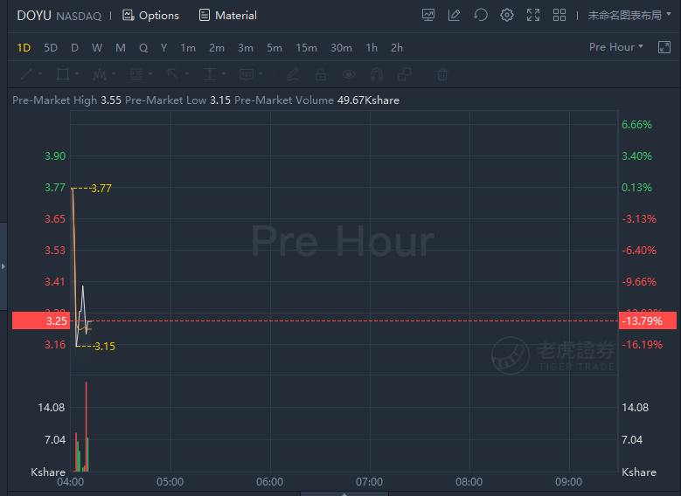Select the monthly M chart tab
Screen dimensions: 681x496
click(x=121, y=48)
